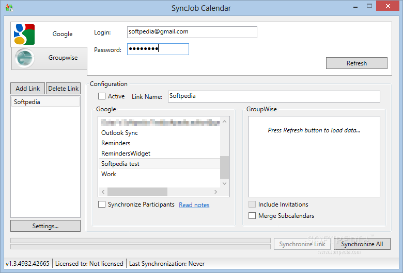Focus the Login email field
This screenshot has width=403, height=273.
(192, 32)
